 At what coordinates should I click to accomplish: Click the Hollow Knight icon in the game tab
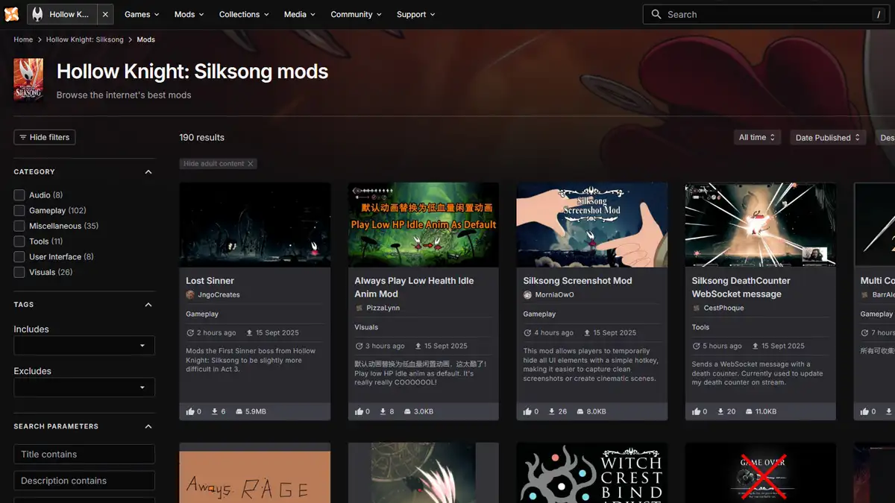click(x=37, y=14)
